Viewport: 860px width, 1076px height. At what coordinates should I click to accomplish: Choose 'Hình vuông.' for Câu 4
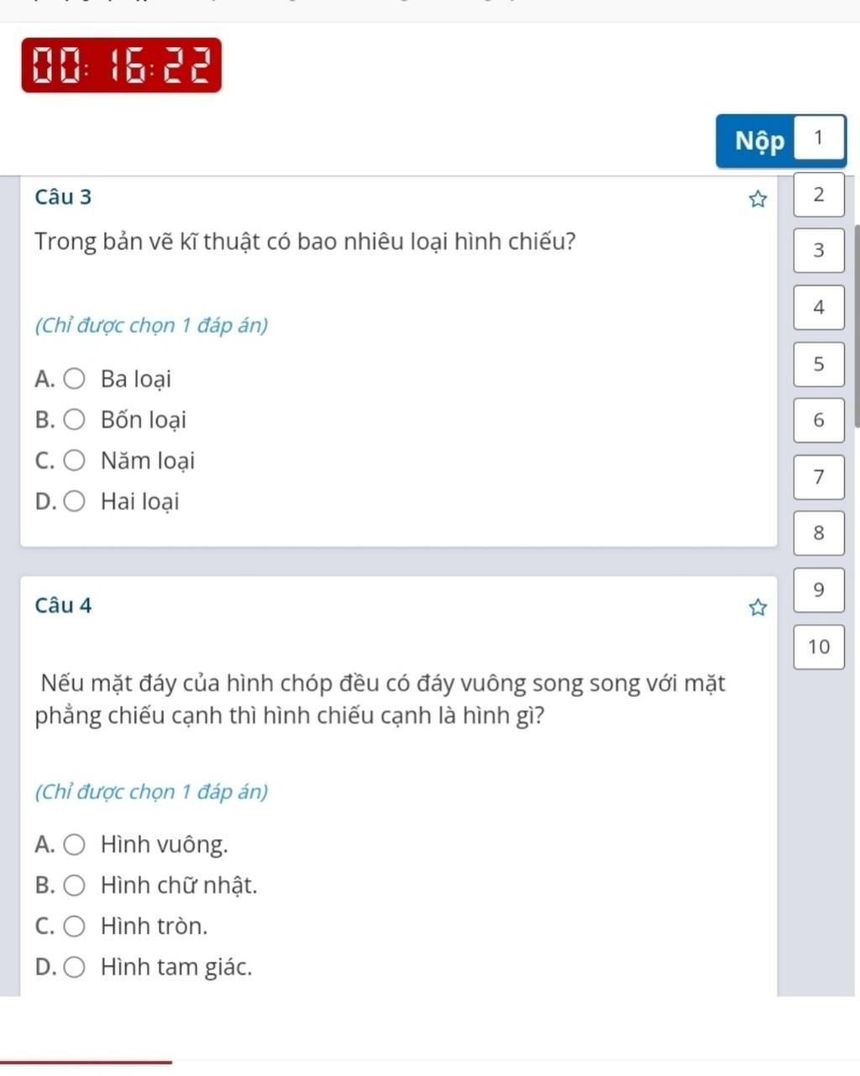tap(75, 845)
